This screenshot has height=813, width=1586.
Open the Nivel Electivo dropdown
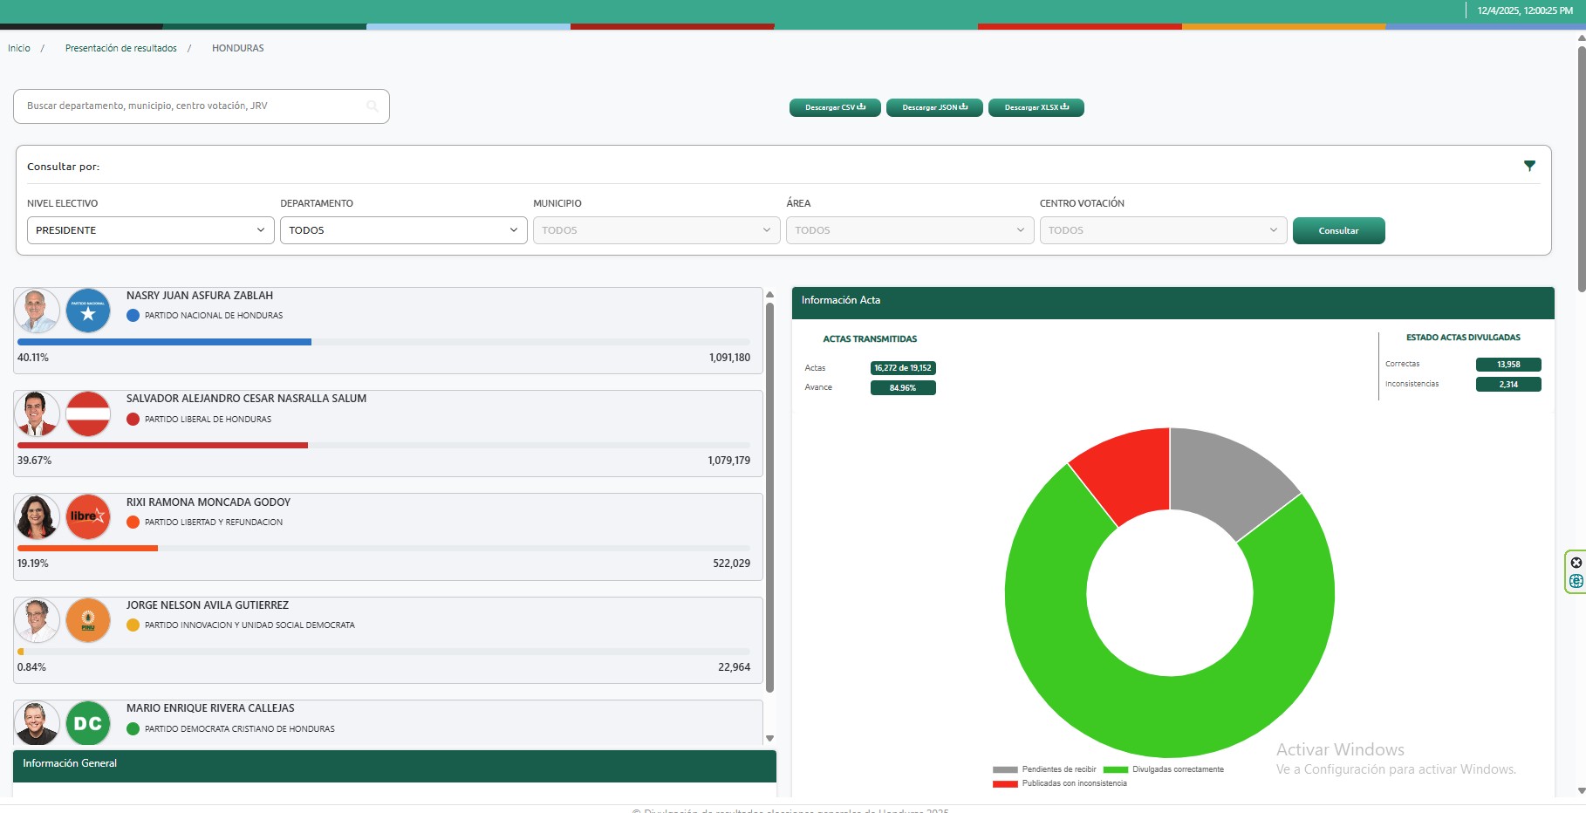click(150, 230)
